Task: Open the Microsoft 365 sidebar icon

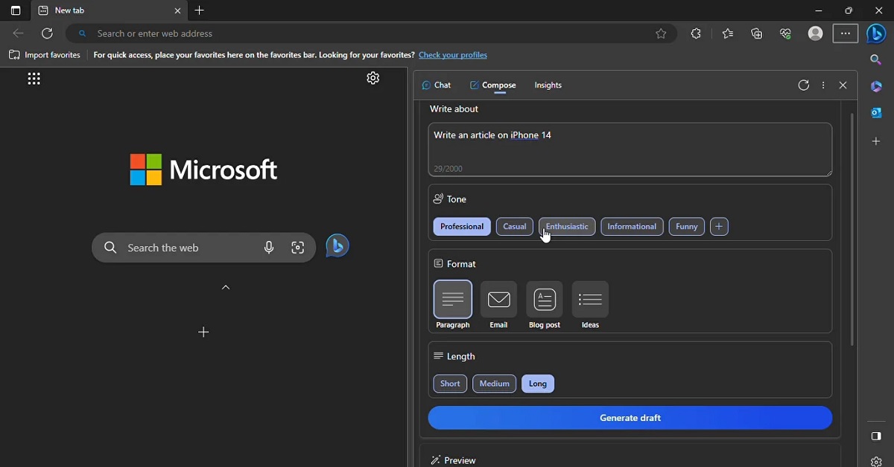Action: 876,87
